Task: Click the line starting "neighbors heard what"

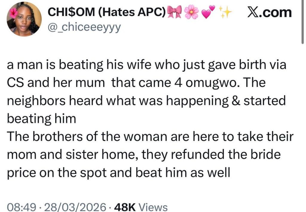Action: click(146, 101)
